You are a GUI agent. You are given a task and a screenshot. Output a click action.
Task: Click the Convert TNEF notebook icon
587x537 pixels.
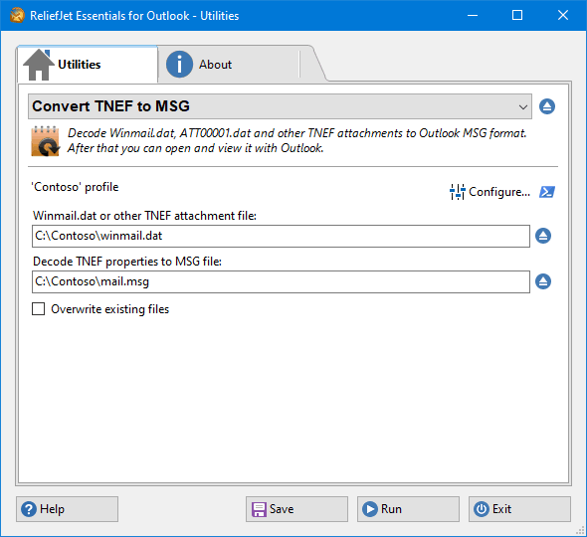[45, 141]
